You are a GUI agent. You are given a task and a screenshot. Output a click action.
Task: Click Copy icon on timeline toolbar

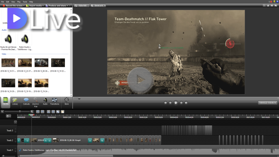point(58,112)
